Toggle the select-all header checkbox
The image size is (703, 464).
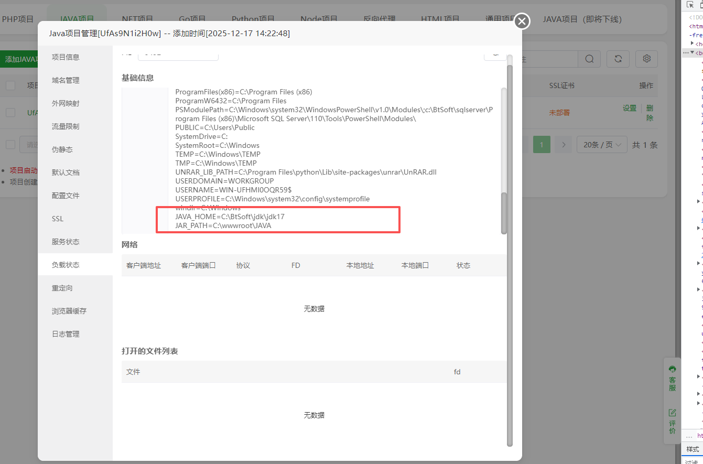click(x=10, y=85)
